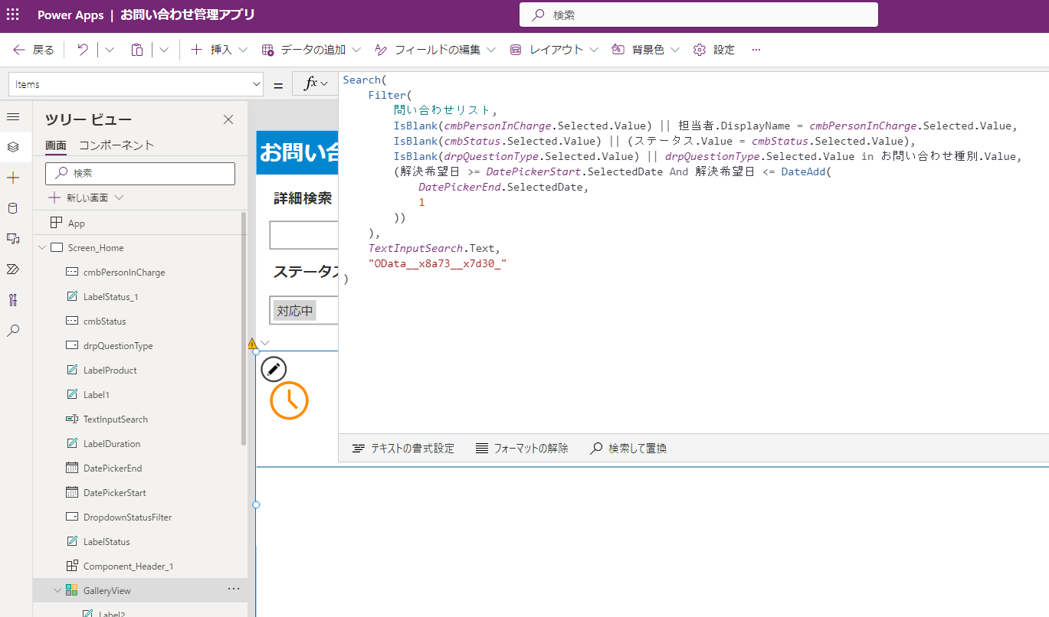This screenshot has height=617, width=1049.
Task: Select LabelProduct in tree
Action: (x=110, y=371)
